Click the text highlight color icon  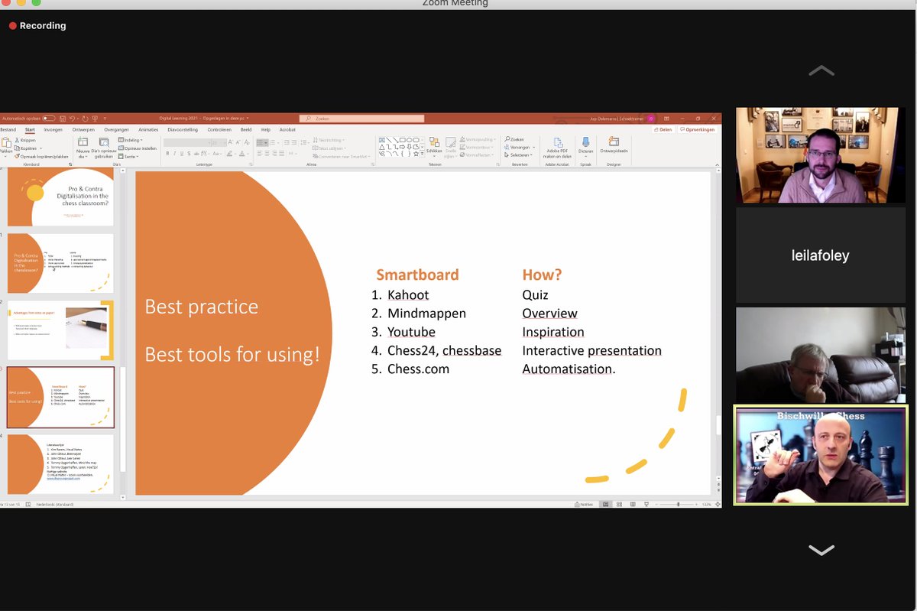tap(229, 154)
